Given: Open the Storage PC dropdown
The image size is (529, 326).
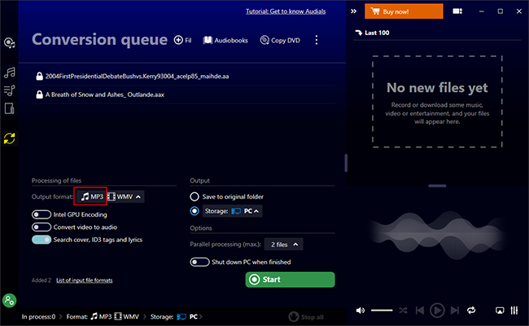Looking at the screenshot, I should (x=233, y=211).
